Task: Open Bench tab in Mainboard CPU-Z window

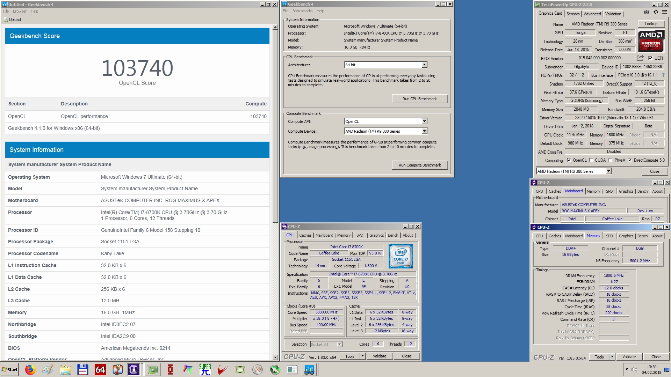Action: tap(642, 191)
